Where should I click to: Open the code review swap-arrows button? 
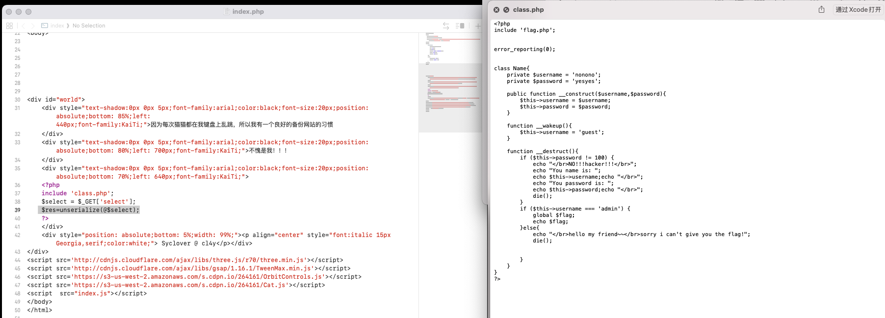point(446,26)
